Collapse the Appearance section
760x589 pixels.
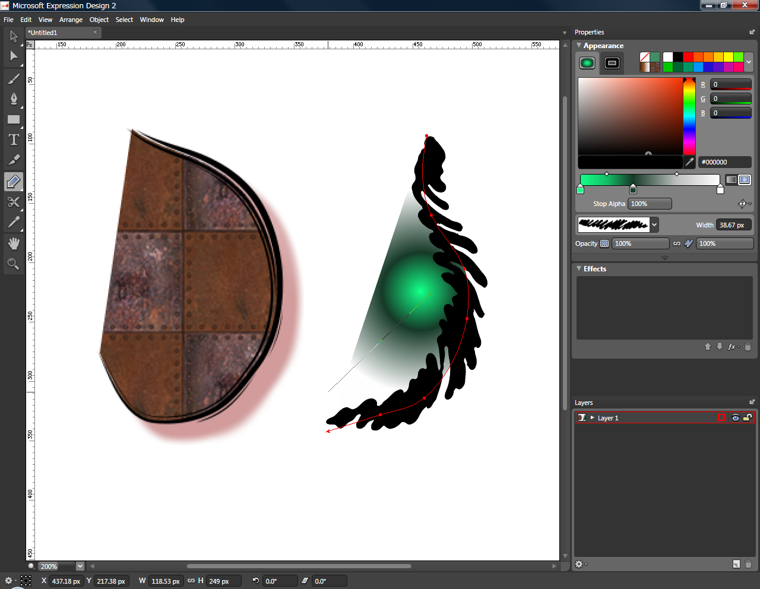pyautogui.click(x=579, y=45)
